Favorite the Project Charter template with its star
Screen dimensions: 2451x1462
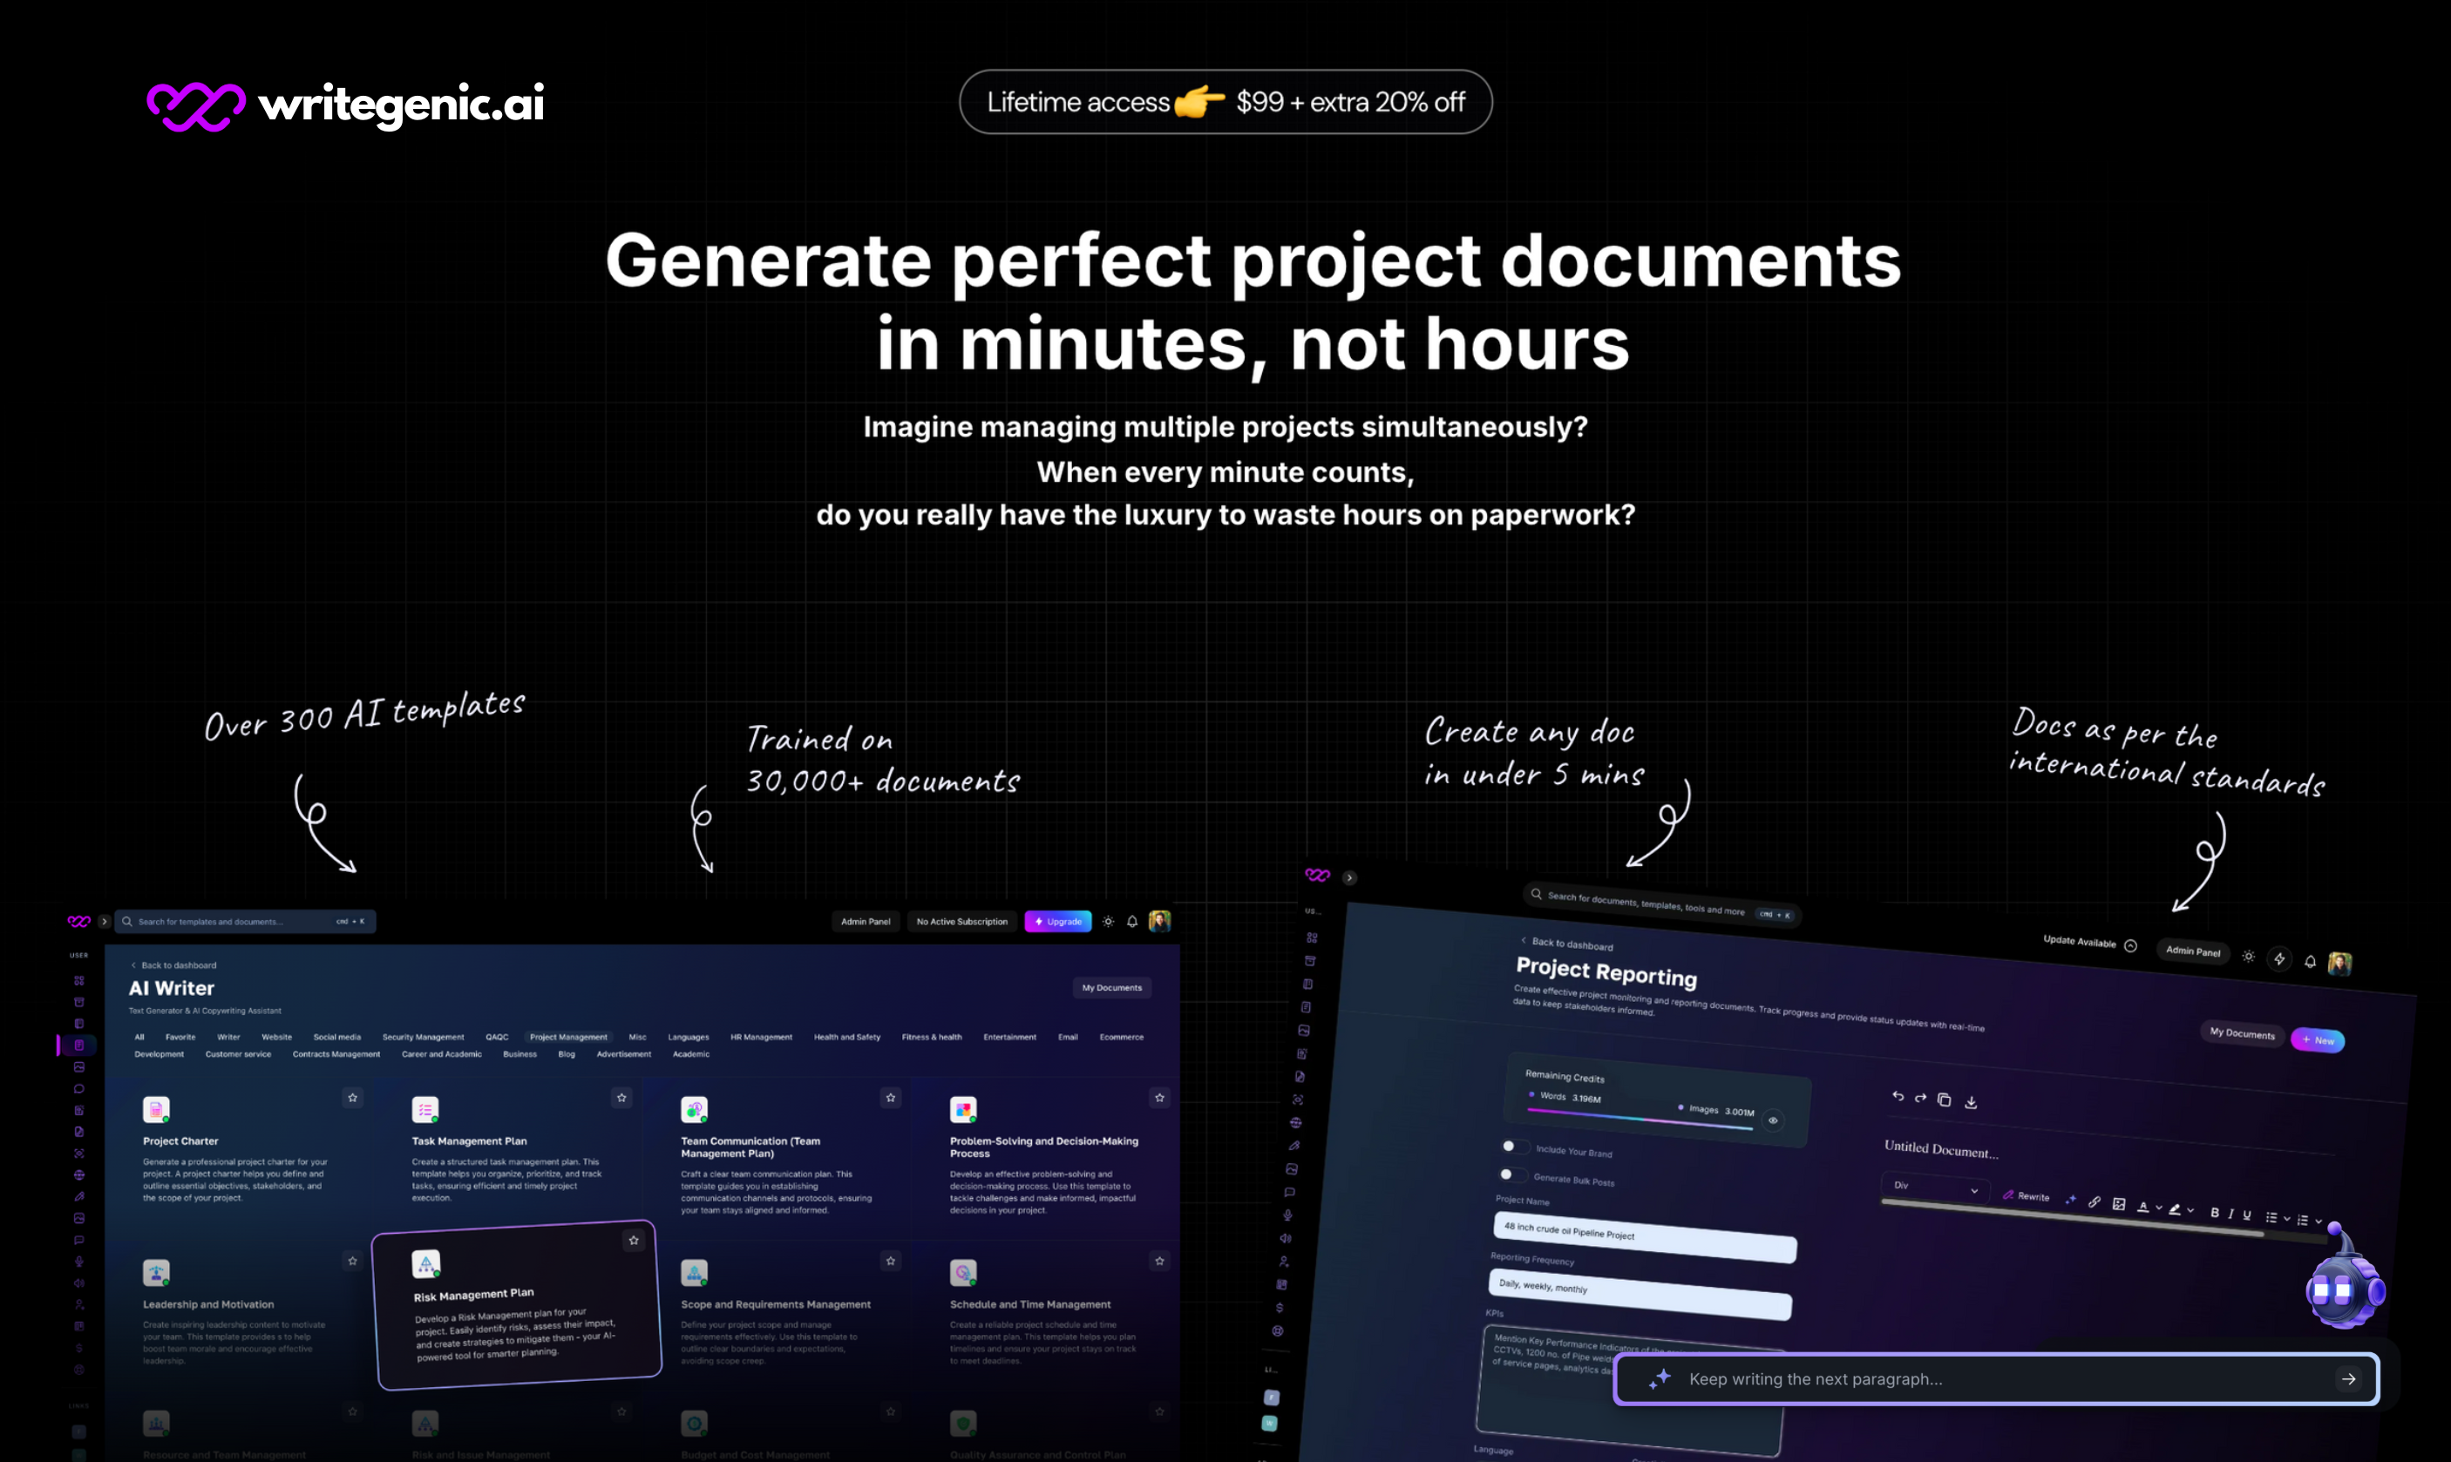[x=353, y=1098]
